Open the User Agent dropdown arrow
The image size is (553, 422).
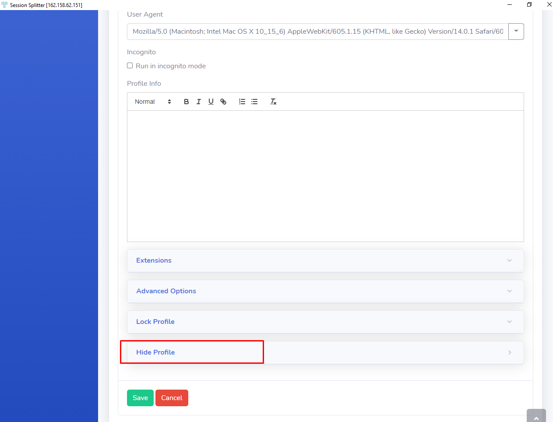(x=516, y=32)
